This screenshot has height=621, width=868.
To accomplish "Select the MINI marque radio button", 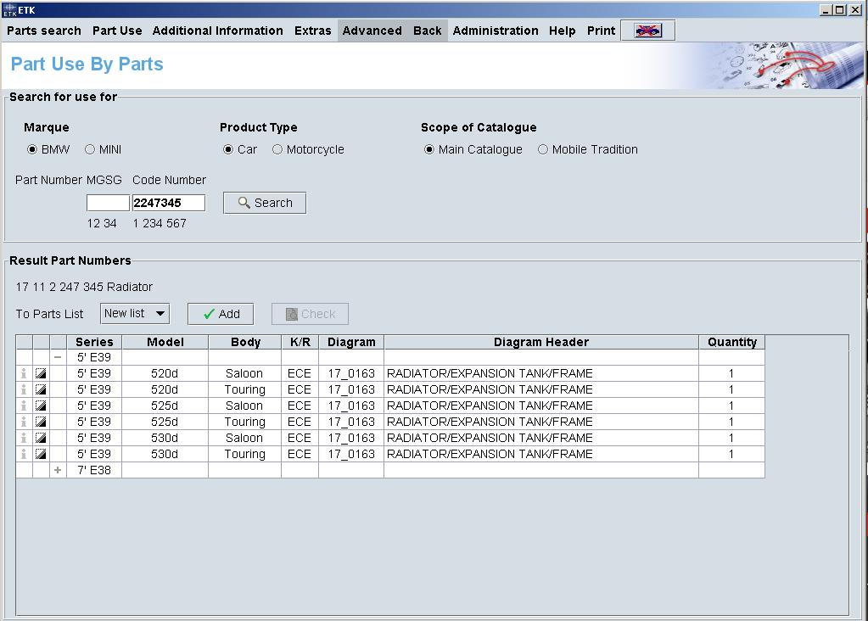I will tap(90, 150).
